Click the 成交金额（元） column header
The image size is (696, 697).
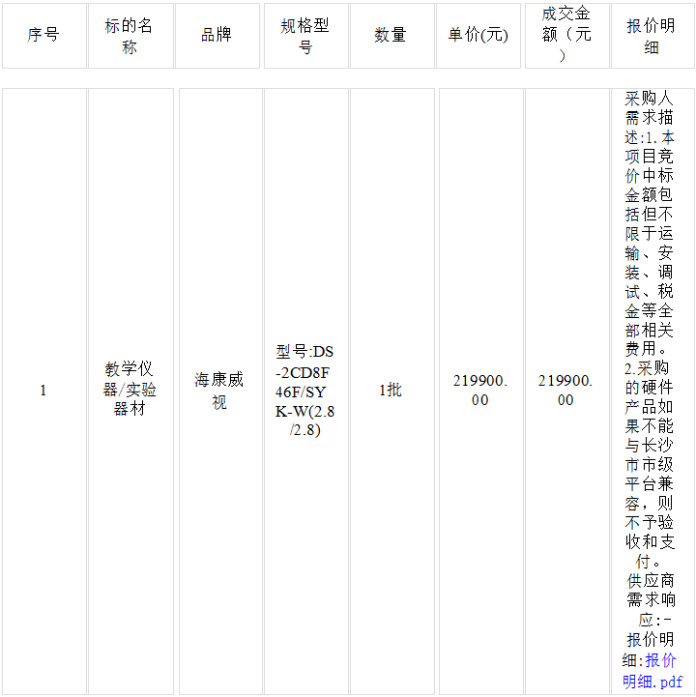pyautogui.click(x=565, y=35)
